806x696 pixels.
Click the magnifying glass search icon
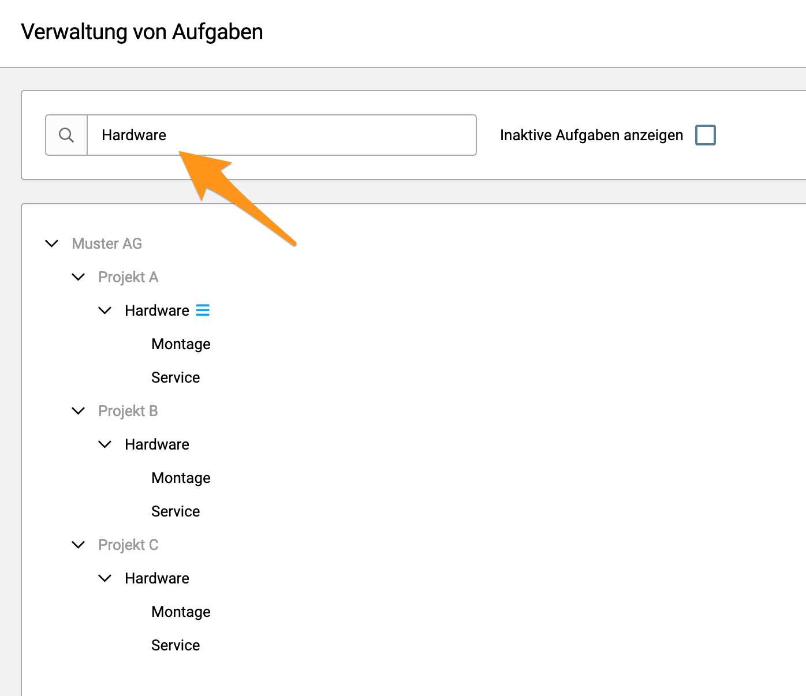[66, 135]
